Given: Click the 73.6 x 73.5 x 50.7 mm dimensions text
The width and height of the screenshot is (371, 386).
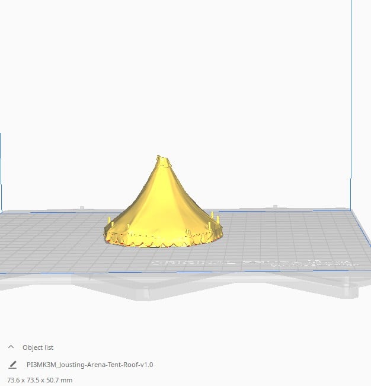Looking at the screenshot, I should point(40,379).
